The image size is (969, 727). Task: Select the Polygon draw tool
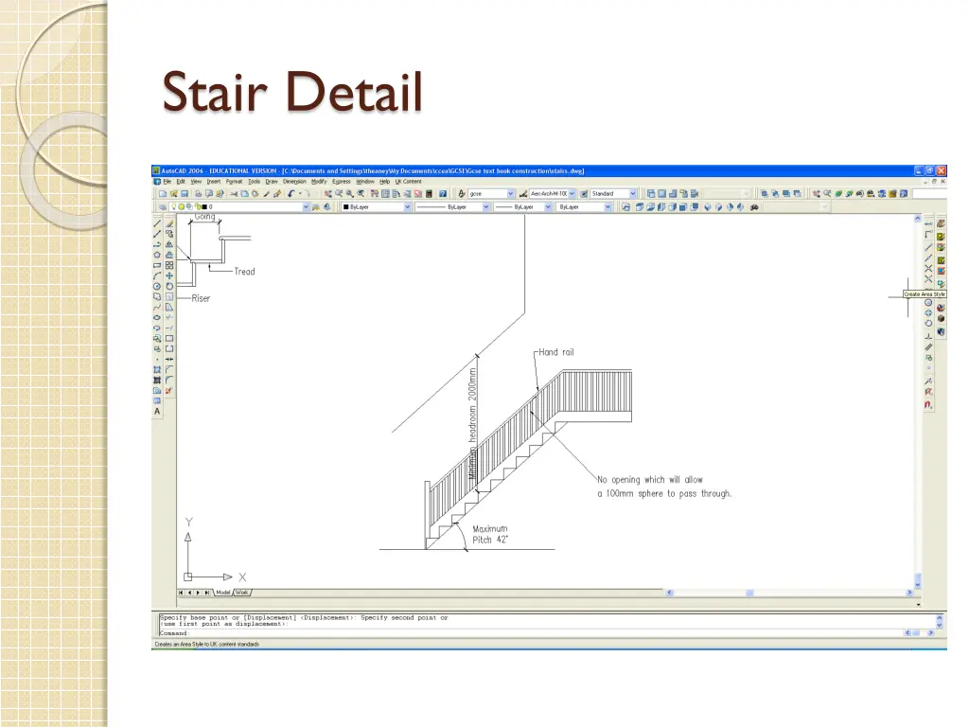tap(158, 255)
